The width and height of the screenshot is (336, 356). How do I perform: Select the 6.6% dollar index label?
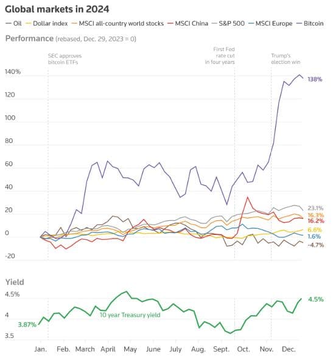tap(315, 230)
